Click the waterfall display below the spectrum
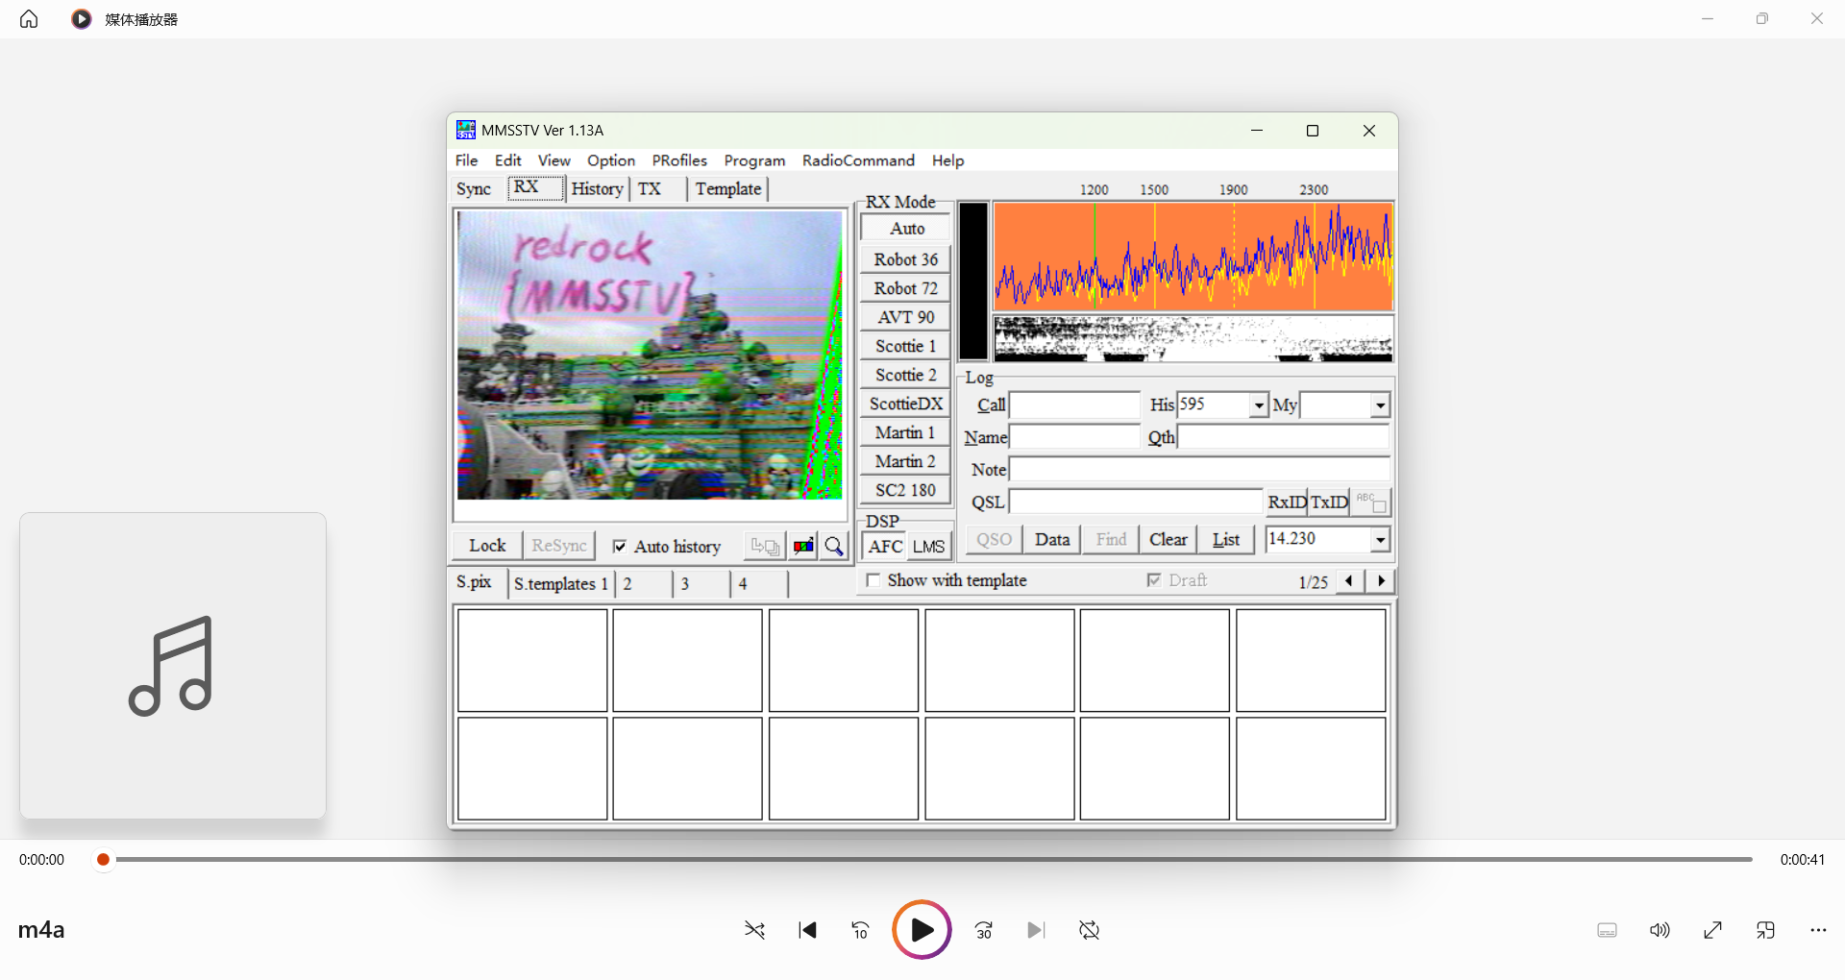 (x=1193, y=338)
